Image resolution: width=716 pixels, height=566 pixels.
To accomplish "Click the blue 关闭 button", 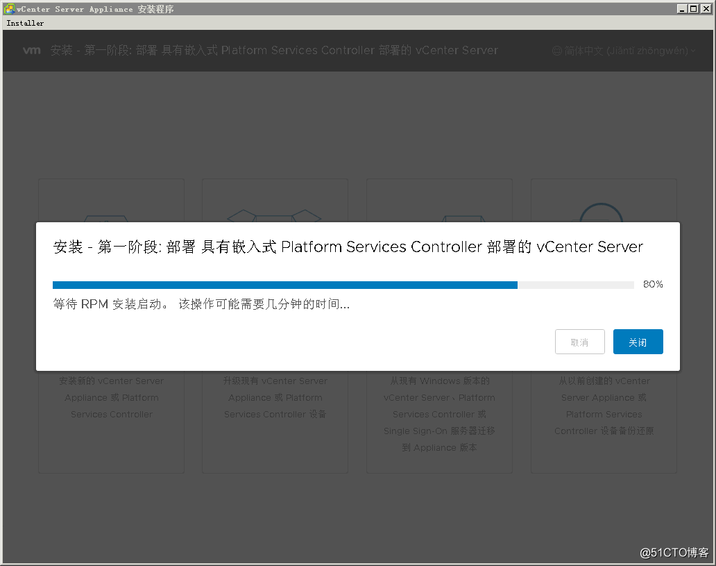I will pyautogui.click(x=638, y=342).
